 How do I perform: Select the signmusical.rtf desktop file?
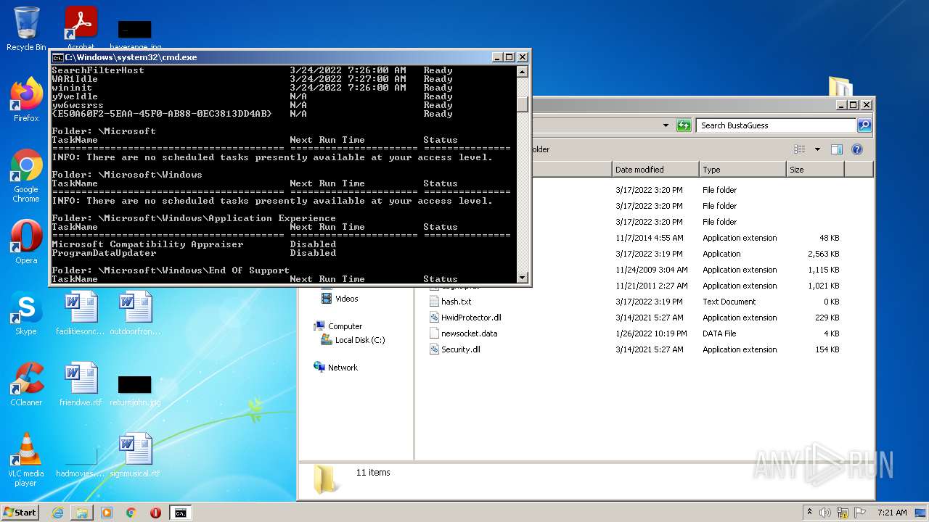(135, 455)
